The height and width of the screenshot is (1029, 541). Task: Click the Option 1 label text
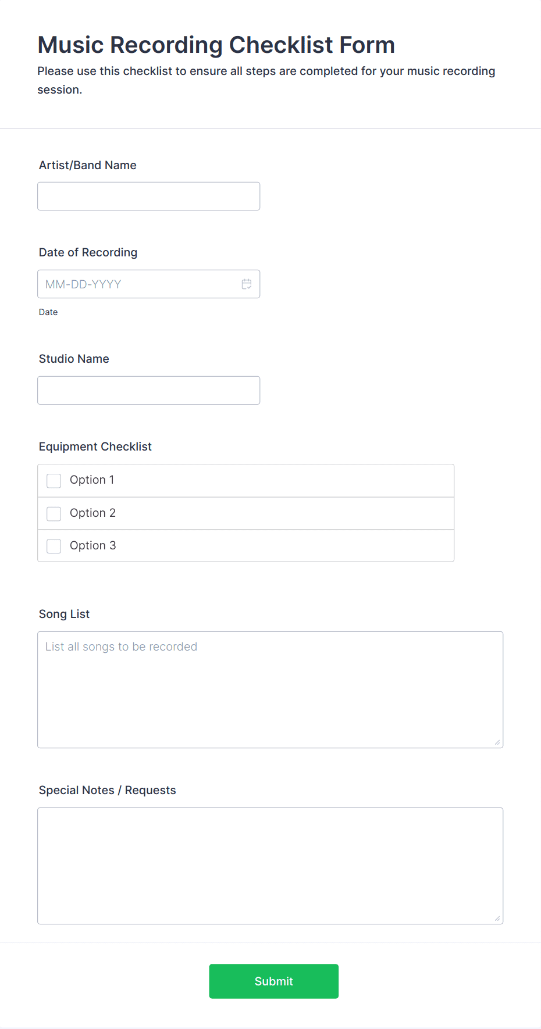[x=92, y=480]
